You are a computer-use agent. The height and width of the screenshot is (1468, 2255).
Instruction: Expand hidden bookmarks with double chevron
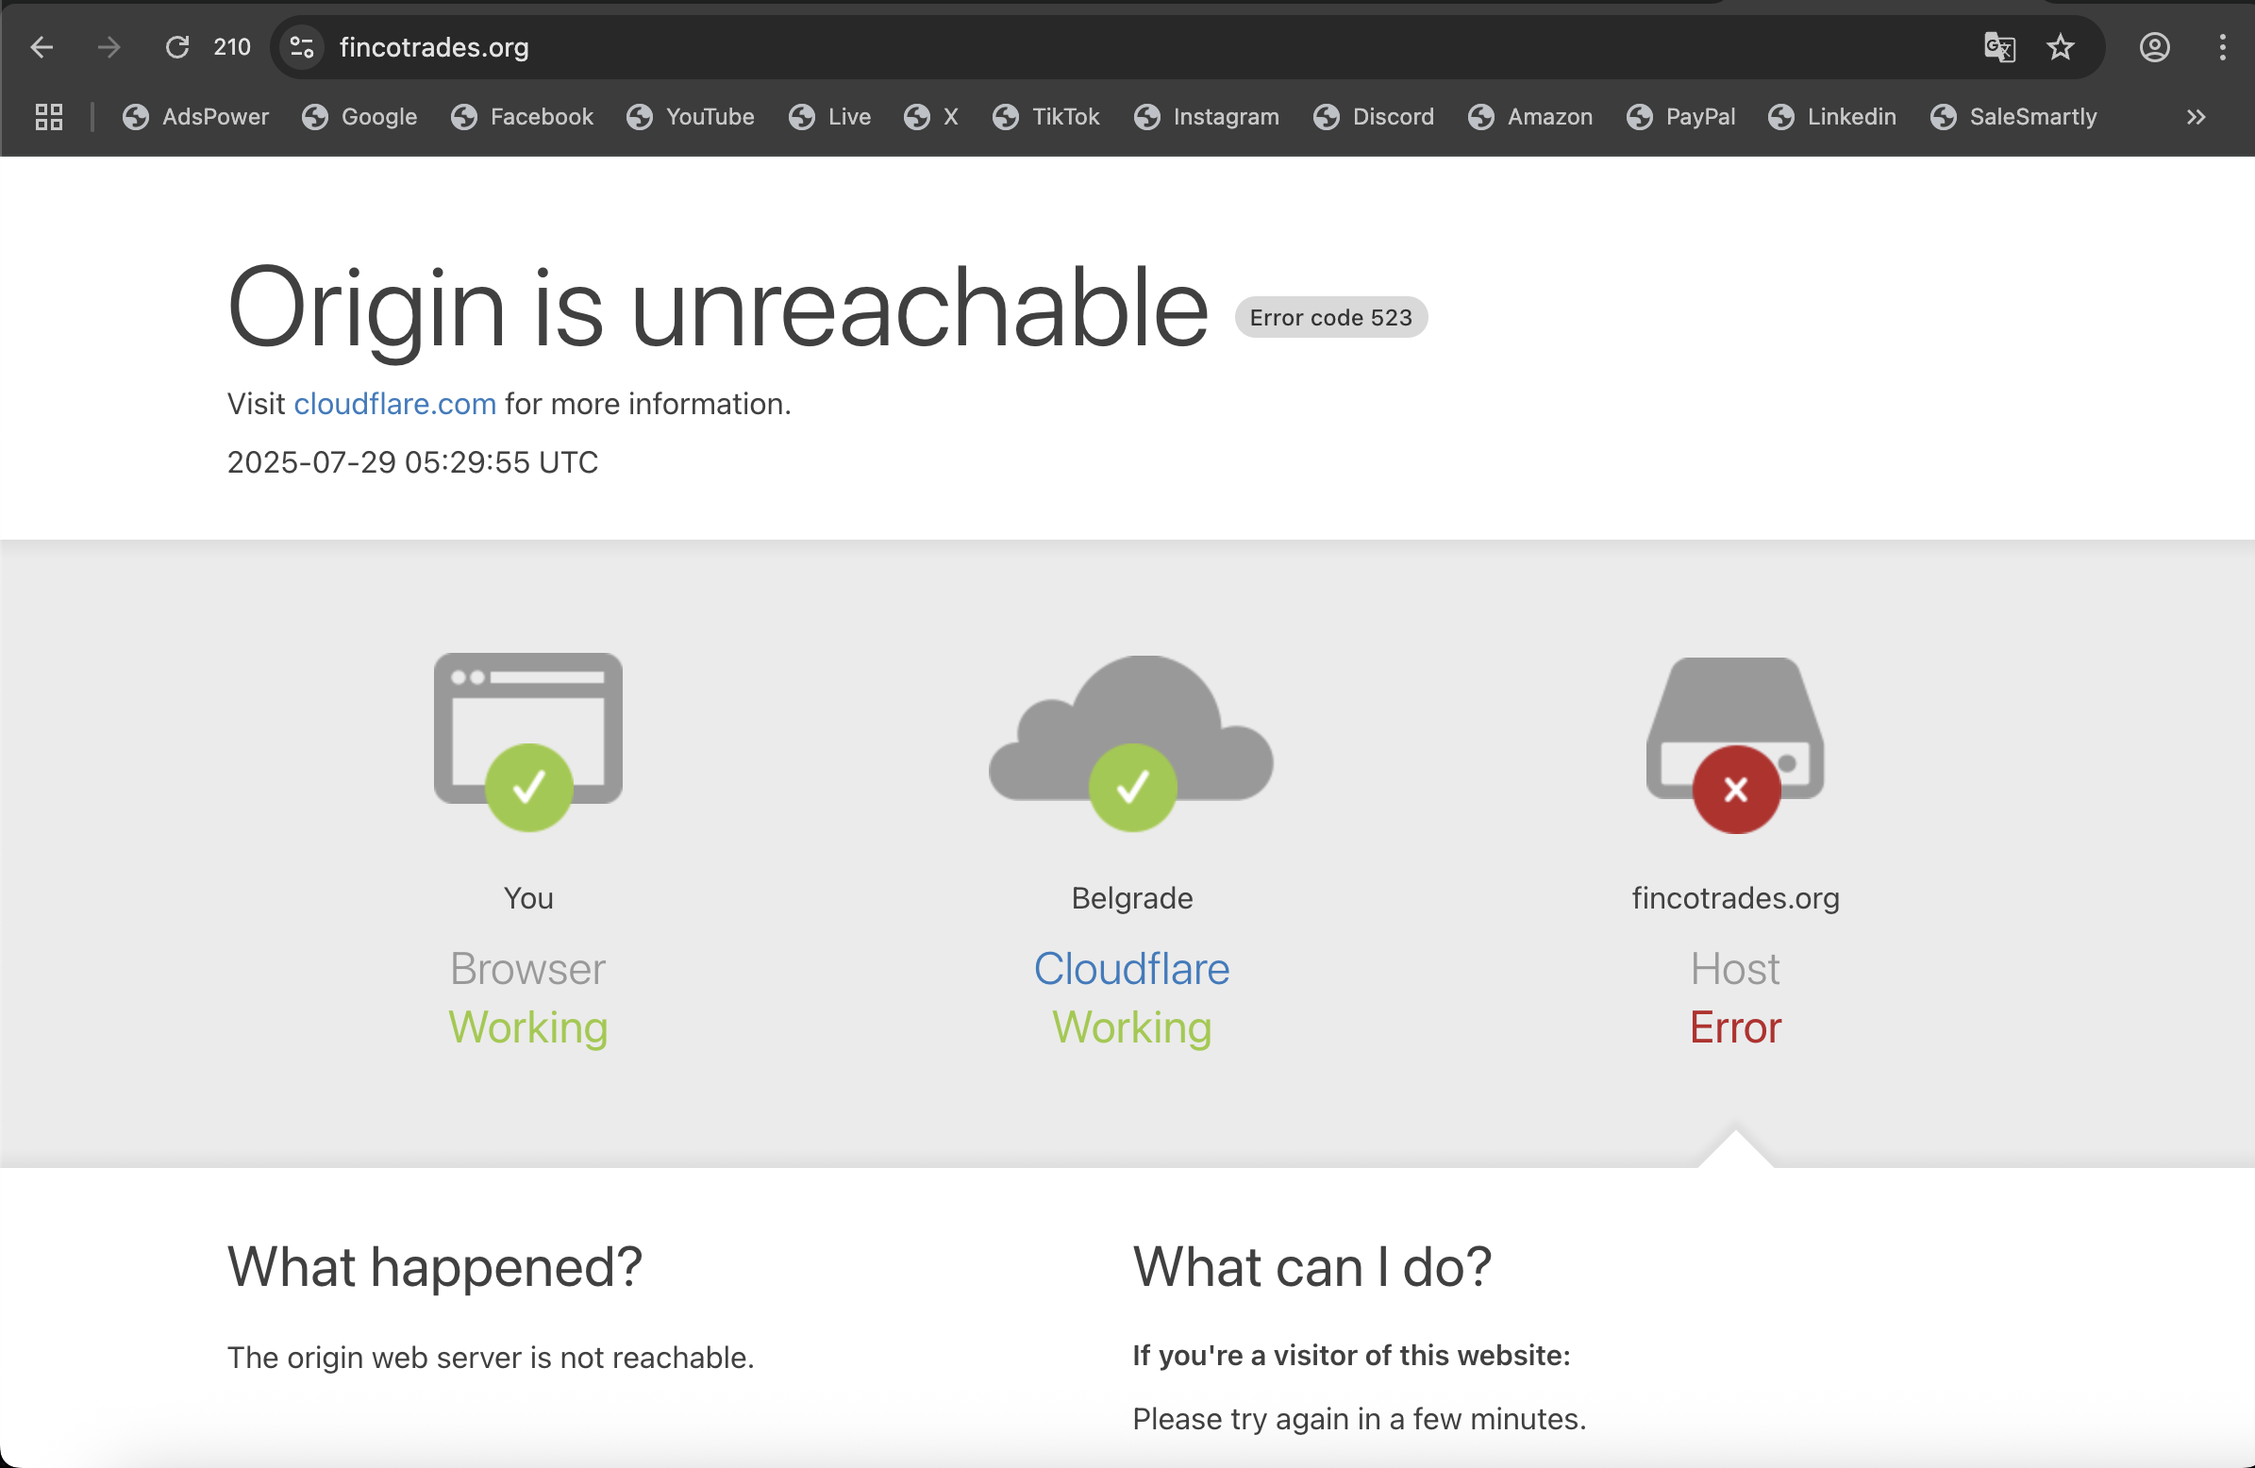2196,117
